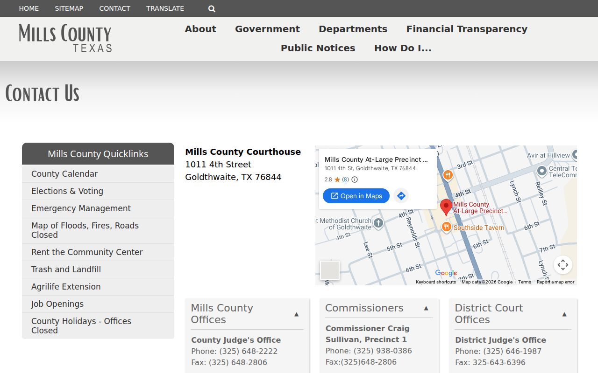This screenshot has height=373, width=598.
Task: Click the Google logo on map
Action: coord(446,273)
